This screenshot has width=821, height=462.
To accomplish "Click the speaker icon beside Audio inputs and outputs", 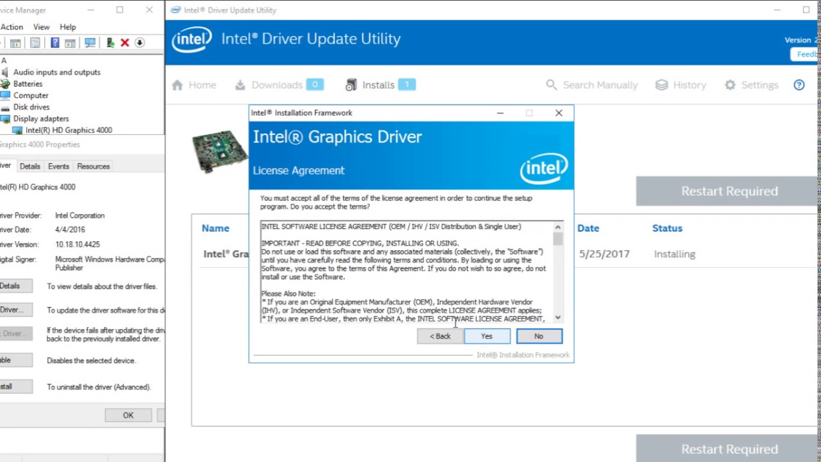I will [6, 73].
